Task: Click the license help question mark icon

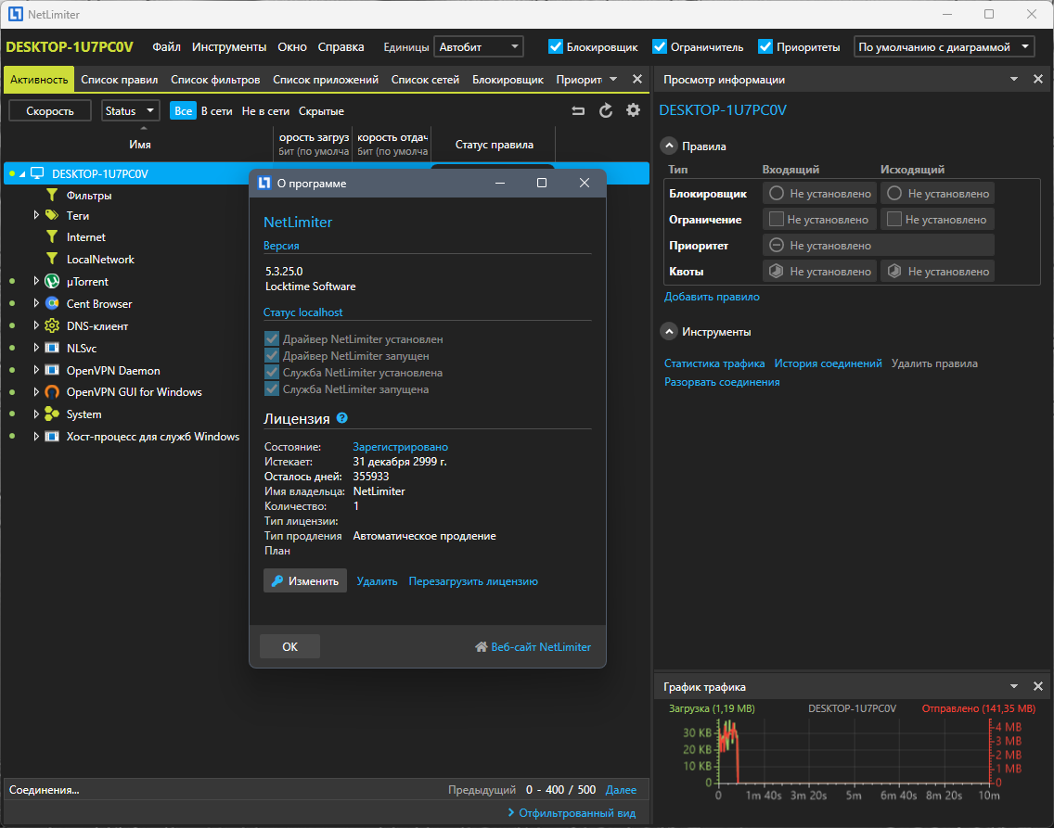Action: pyautogui.click(x=342, y=417)
